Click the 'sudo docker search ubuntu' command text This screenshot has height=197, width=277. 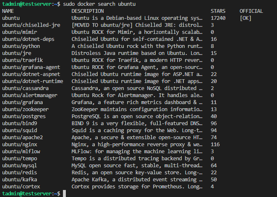(99, 4)
